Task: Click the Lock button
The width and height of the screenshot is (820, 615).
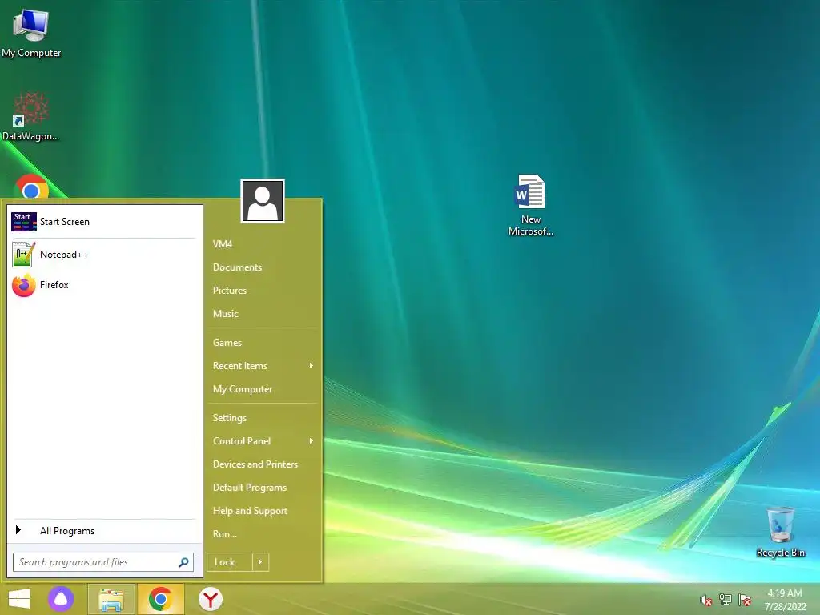Action: (230, 562)
